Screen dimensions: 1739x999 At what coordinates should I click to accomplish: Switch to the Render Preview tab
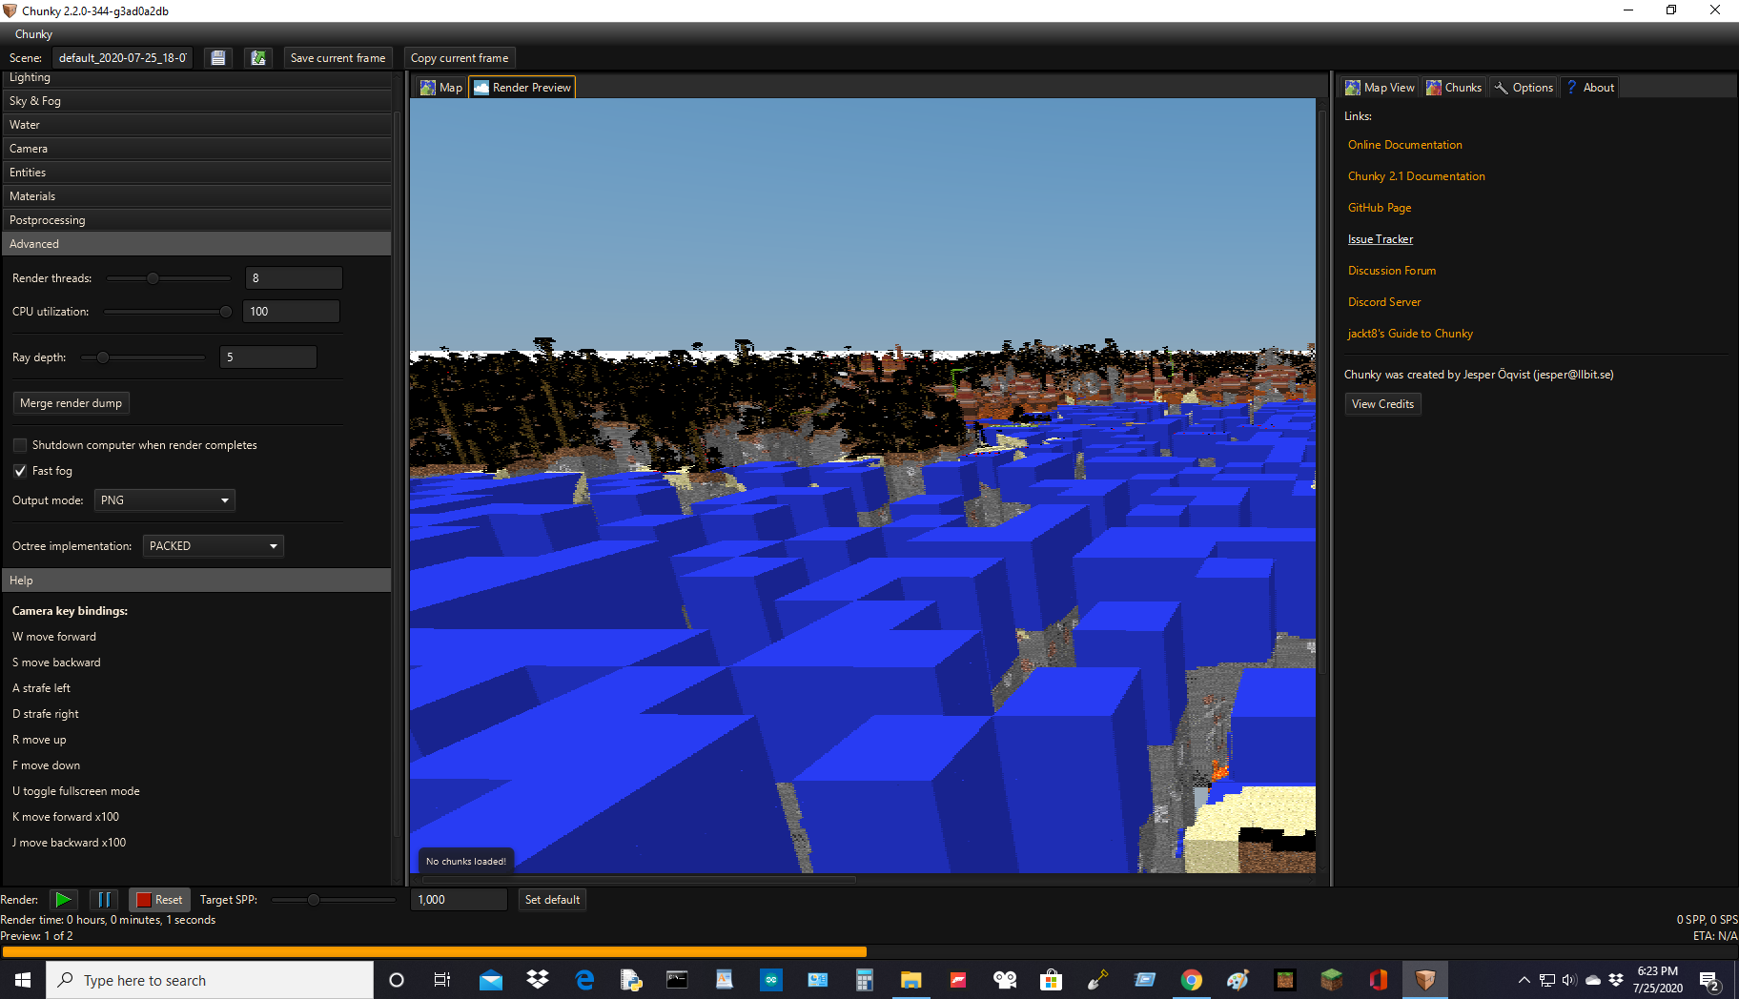(x=522, y=87)
